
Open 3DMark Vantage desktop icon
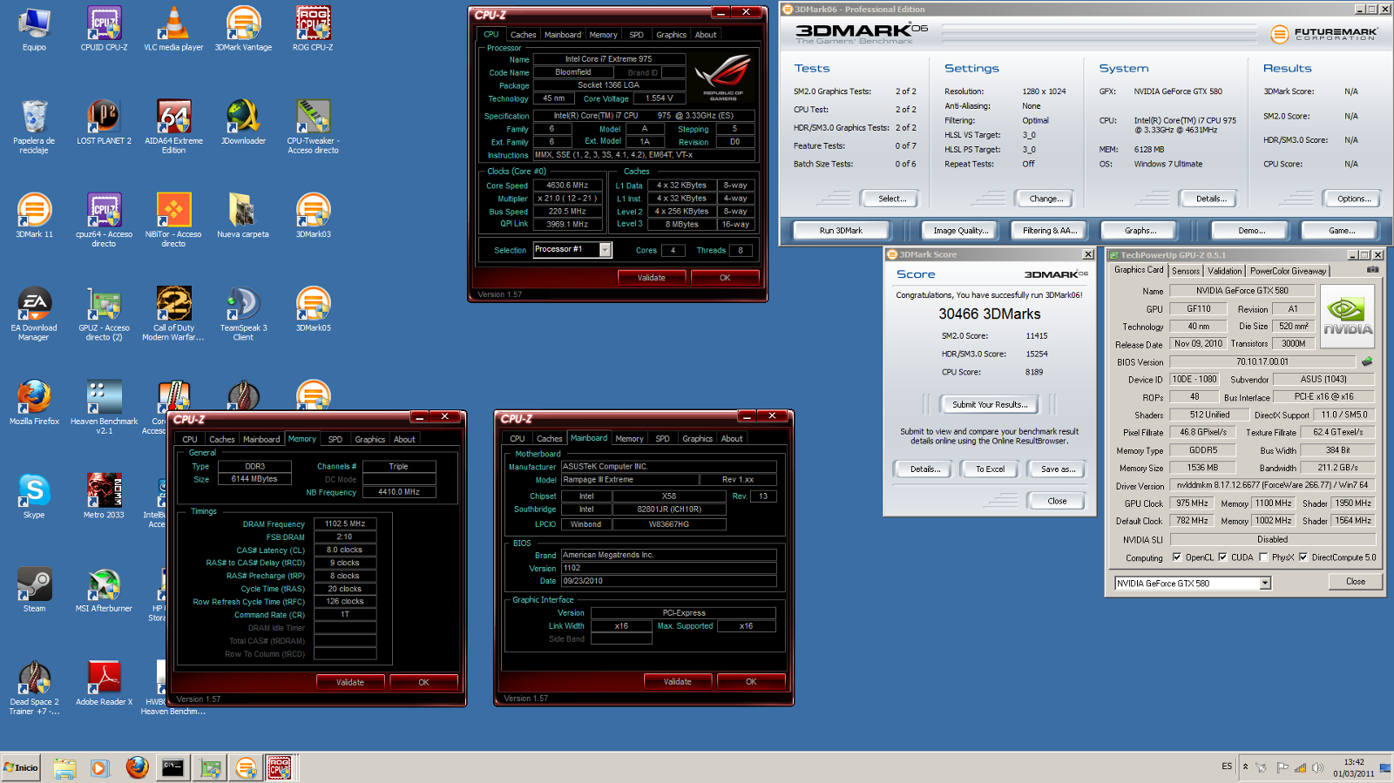point(243,28)
